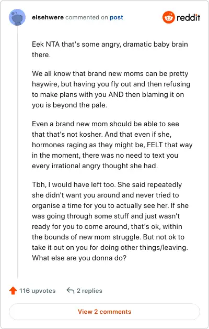Click the elsehwere Snoo avatar icon

coord(17,17)
